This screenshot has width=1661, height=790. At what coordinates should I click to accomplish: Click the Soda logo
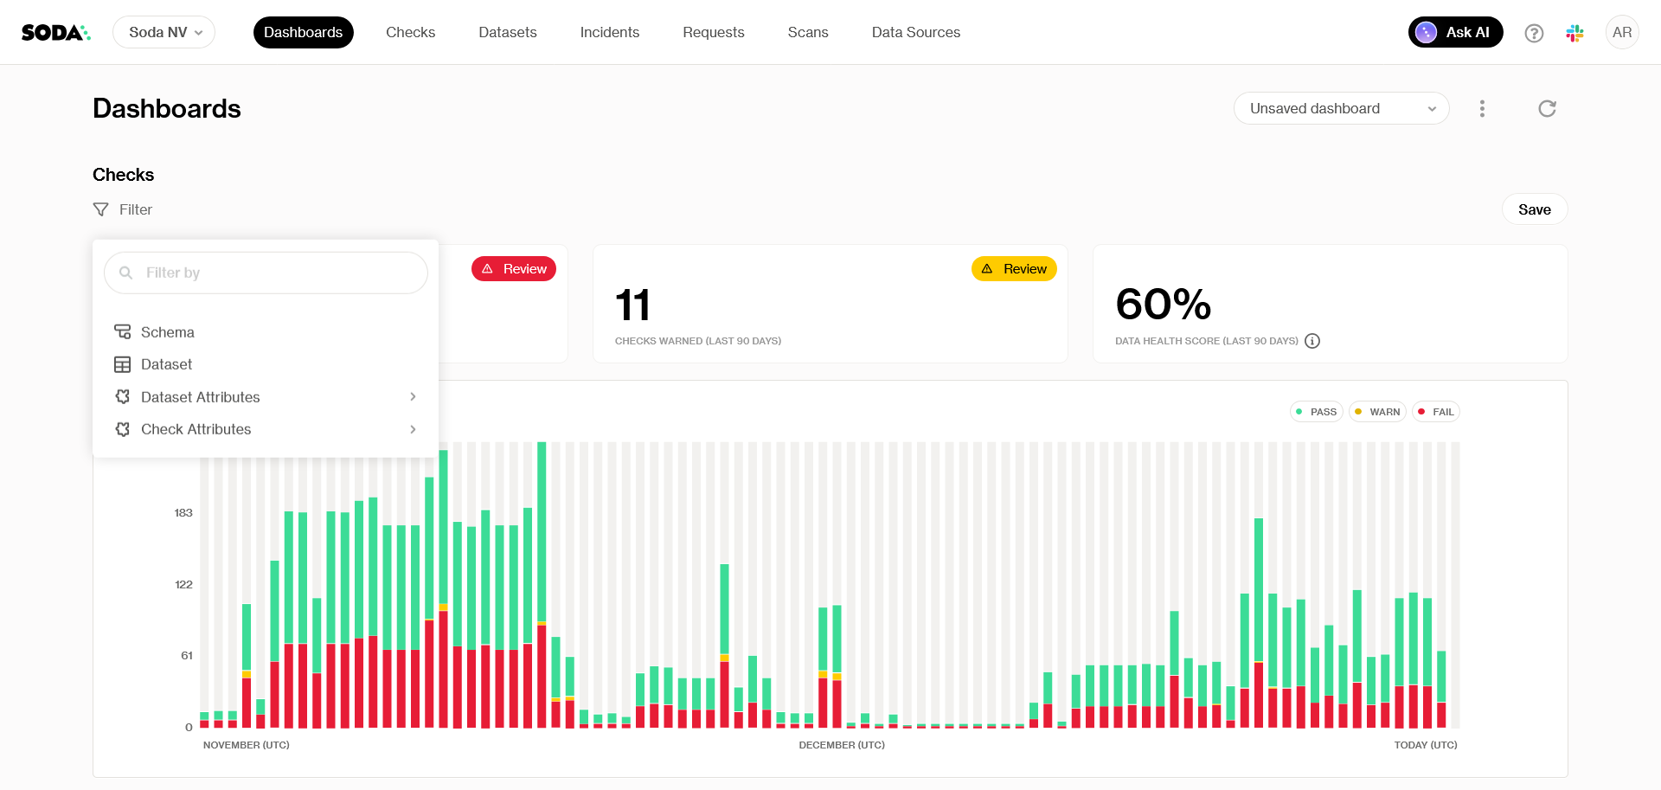55,33
